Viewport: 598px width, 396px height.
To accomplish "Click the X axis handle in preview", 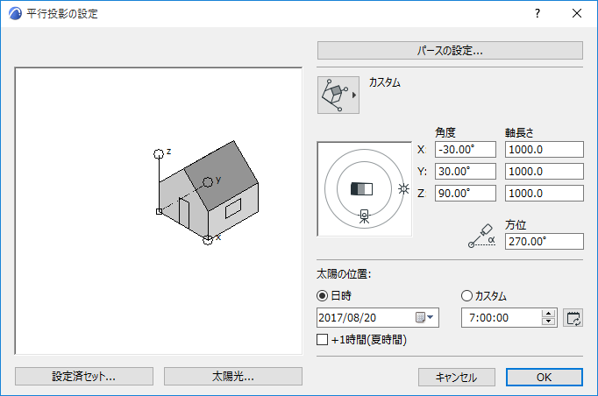I will click(x=208, y=239).
